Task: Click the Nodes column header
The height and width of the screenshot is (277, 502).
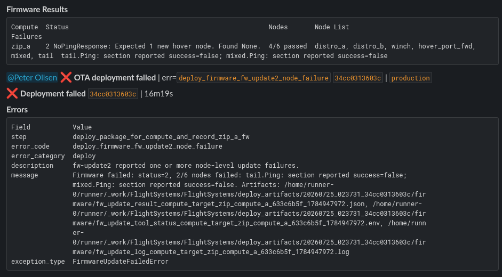Action: coord(278,27)
